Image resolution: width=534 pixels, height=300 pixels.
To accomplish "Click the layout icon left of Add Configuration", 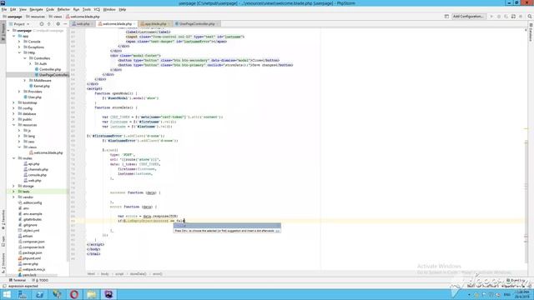I will [x=446, y=17].
